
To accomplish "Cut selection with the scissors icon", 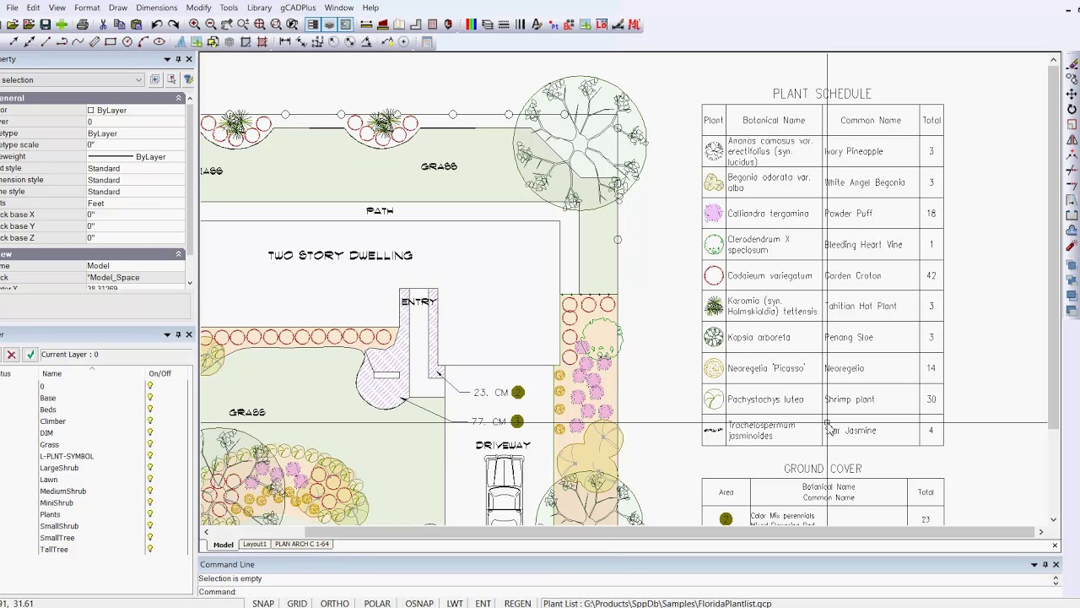I will coord(103,24).
